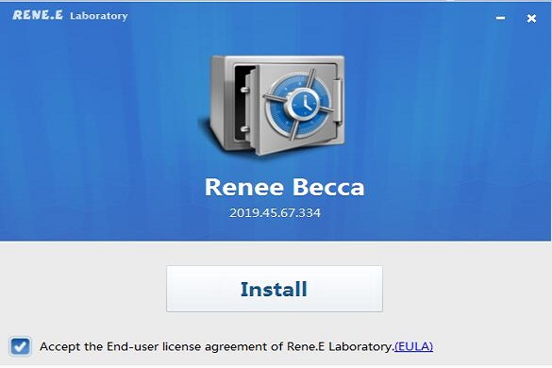Click the Install button
The height and width of the screenshot is (368, 552).
click(x=275, y=289)
